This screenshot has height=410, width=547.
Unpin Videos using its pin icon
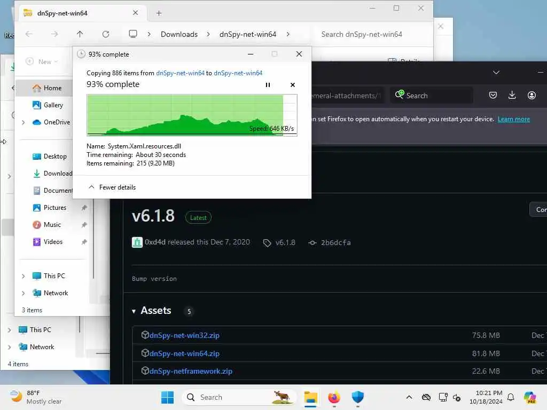point(84,242)
